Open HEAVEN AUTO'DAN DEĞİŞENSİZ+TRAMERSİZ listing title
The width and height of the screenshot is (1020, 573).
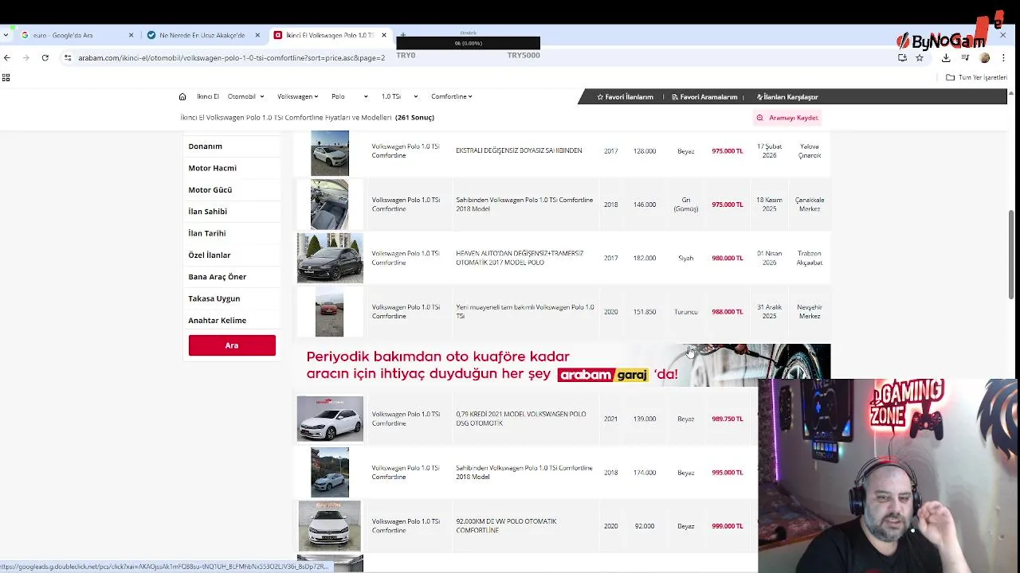tap(520, 258)
